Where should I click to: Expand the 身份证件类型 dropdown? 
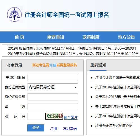tap(53, 87)
